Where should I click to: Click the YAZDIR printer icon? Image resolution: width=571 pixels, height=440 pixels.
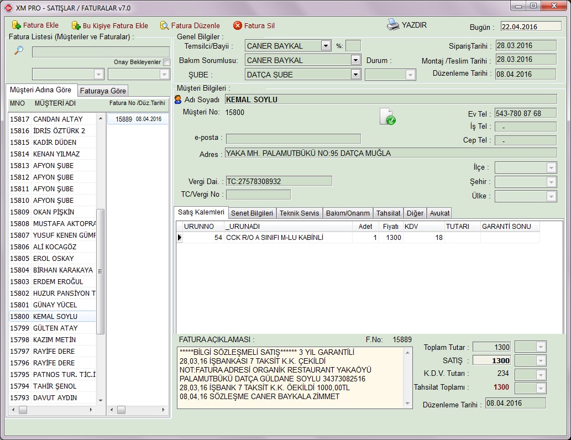pyautogui.click(x=392, y=25)
